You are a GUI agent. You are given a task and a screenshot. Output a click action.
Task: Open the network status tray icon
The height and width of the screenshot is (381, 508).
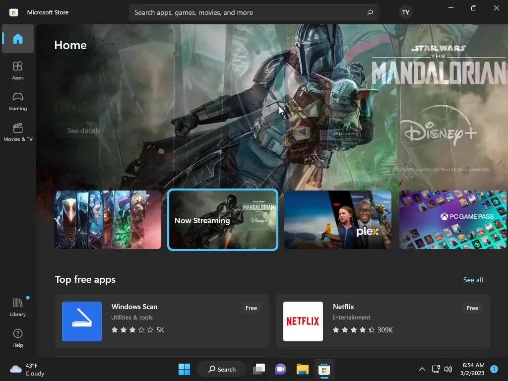436,369
